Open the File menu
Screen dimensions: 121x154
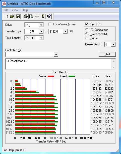(x=6, y=10)
